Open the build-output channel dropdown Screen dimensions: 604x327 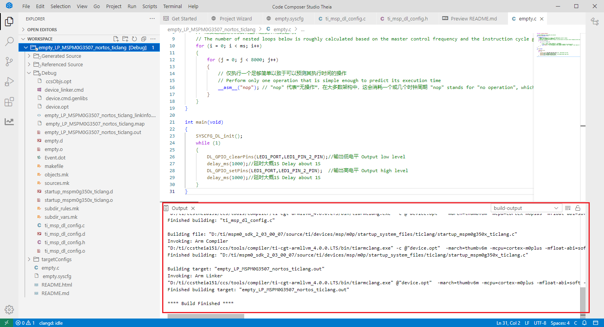coord(526,208)
